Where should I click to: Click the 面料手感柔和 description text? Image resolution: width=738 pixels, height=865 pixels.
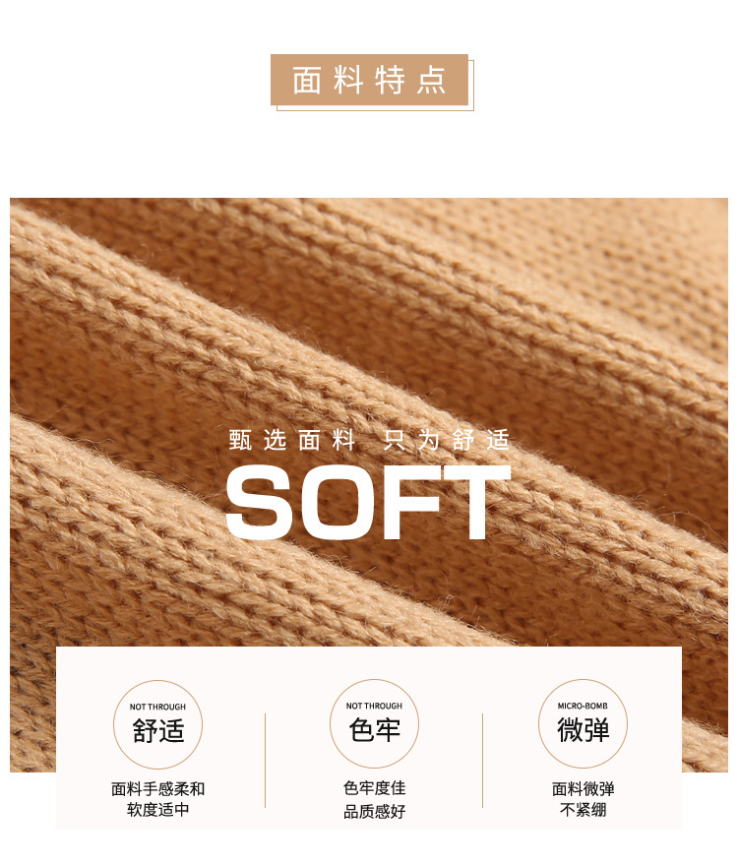pos(157,789)
